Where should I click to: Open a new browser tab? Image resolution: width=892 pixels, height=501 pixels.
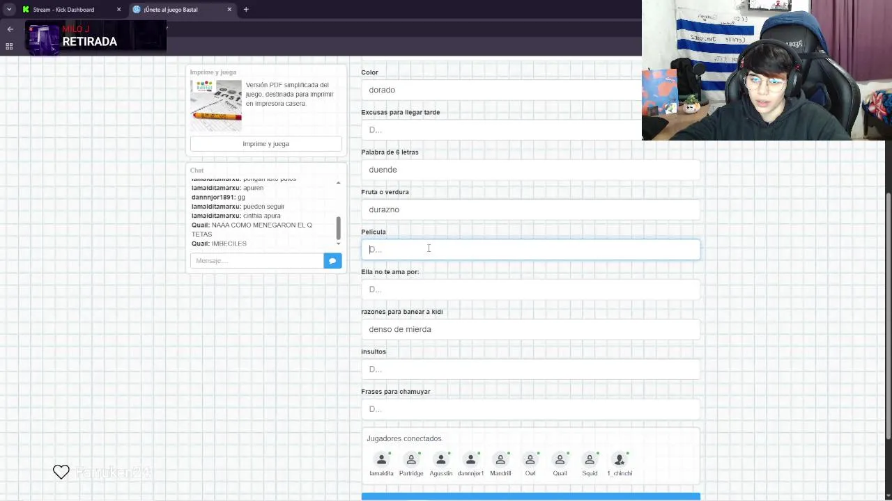246,9
